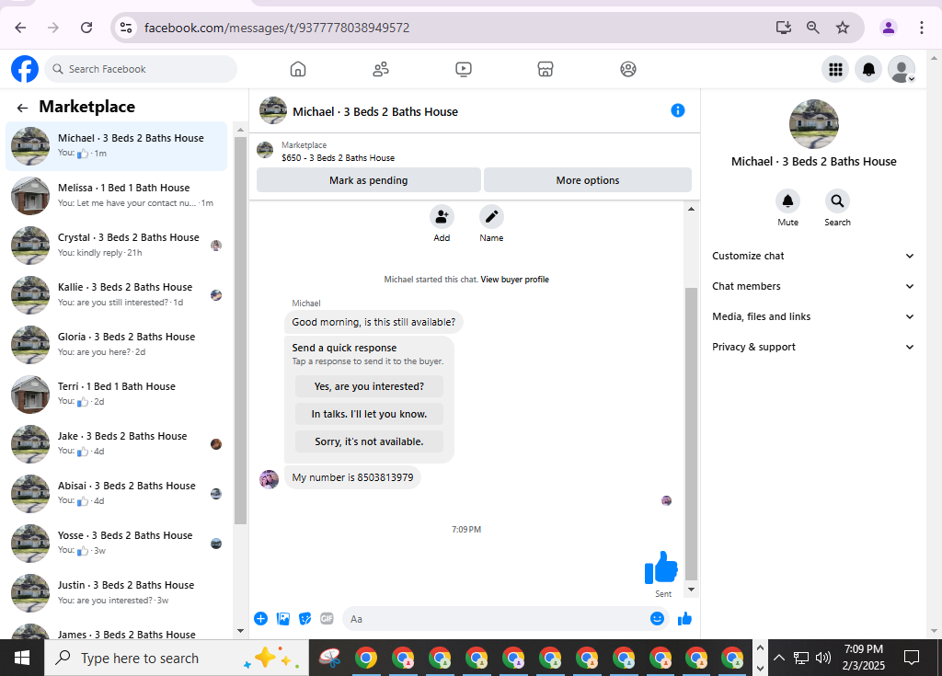Expand Privacy & support section

click(813, 347)
